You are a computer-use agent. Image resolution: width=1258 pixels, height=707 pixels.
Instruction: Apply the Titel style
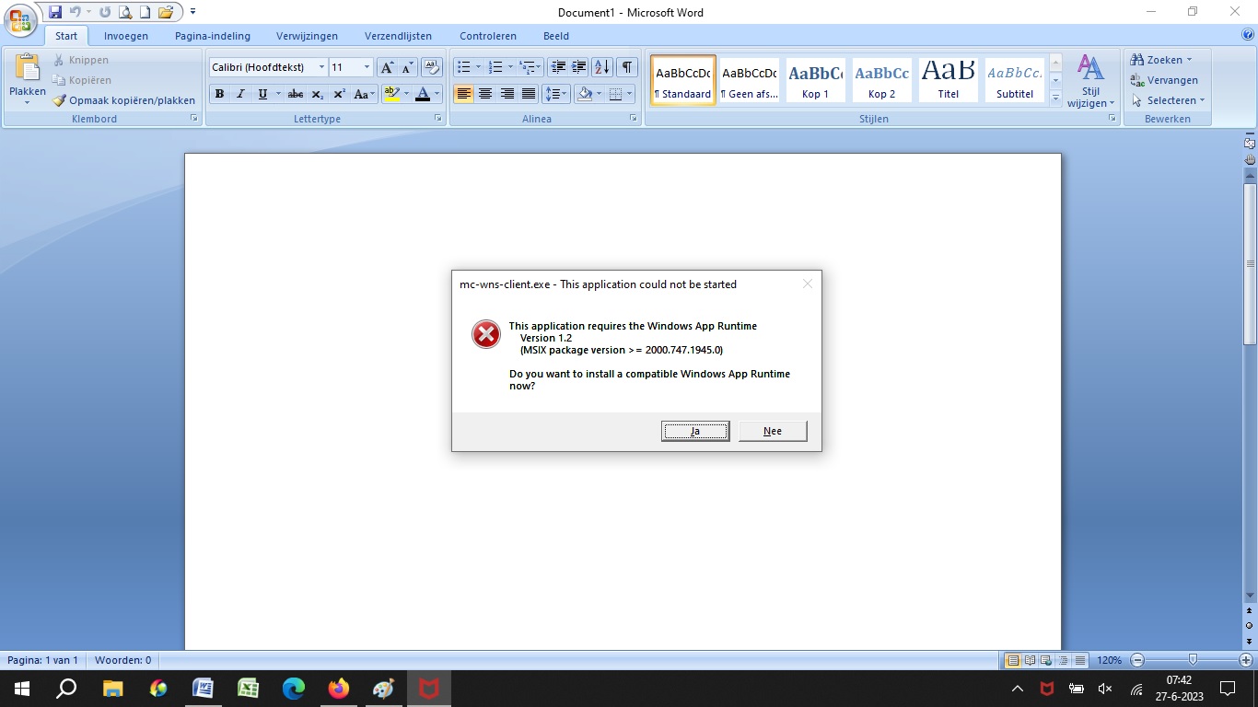(x=949, y=79)
